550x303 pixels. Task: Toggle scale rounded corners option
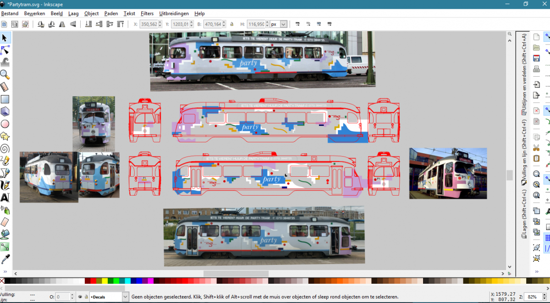308,24
